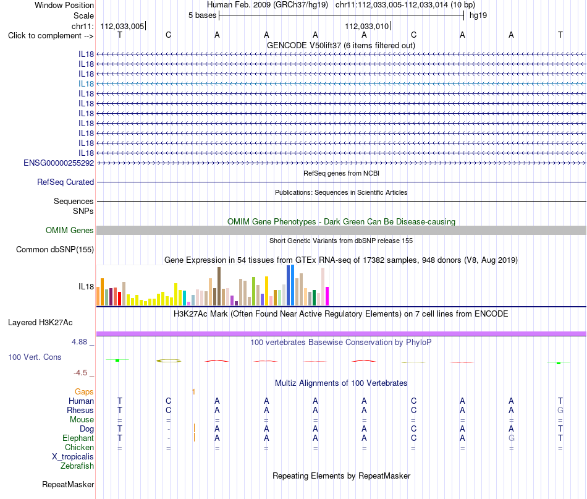Viewport: 587px width, 499px height.
Task: Click the tall dark brown GTEx bar
Action: click(219, 286)
